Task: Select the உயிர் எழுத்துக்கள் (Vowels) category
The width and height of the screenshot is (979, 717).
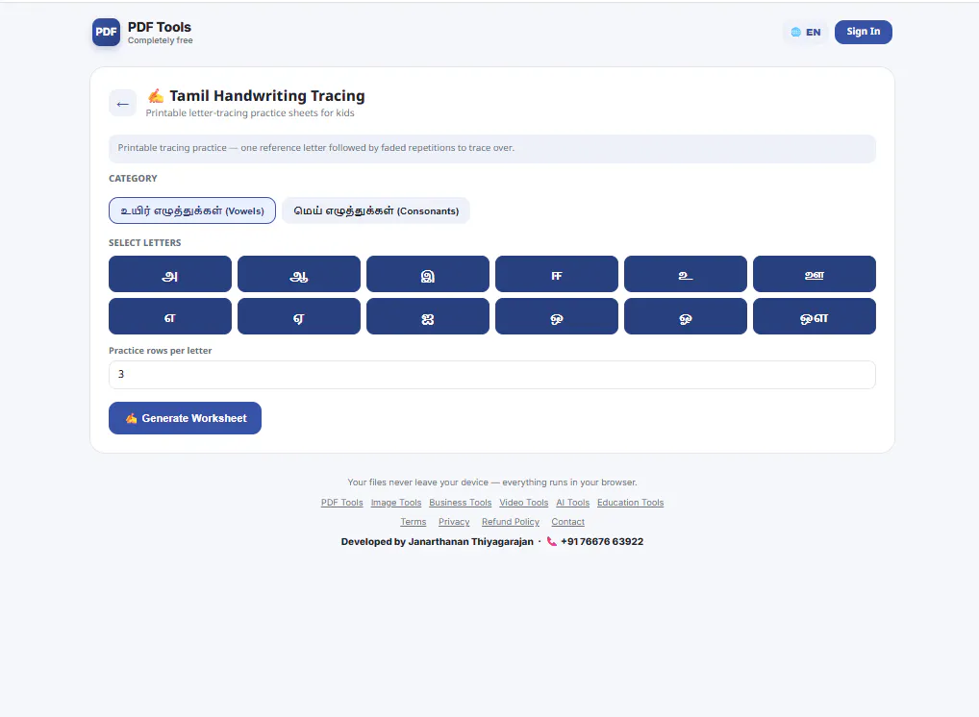Action: click(x=192, y=210)
